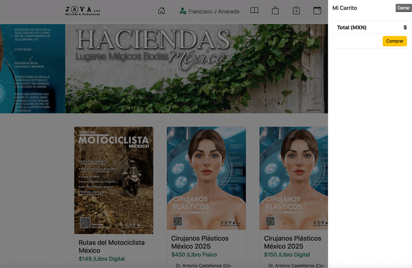Click the green user icon beside Francisco
412x268 pixels.
(x=183, y=11)
